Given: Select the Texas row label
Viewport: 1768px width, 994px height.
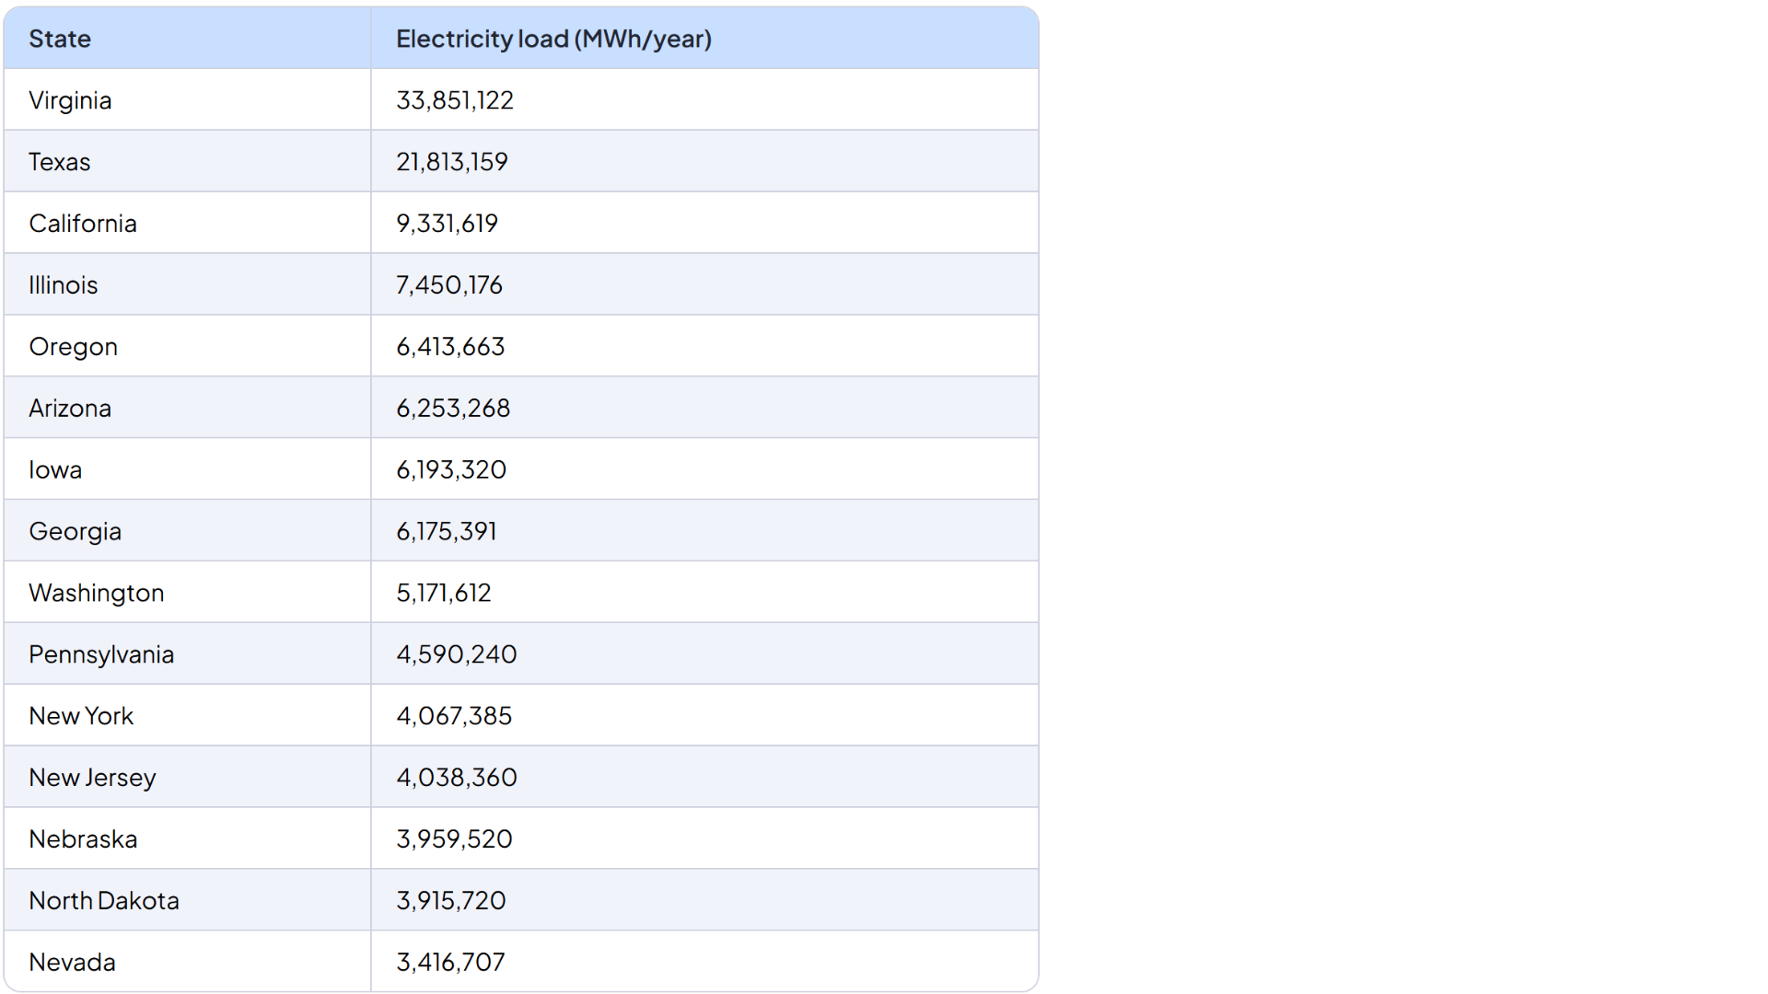Looking at the screenshot, I should tap(60, 162).
